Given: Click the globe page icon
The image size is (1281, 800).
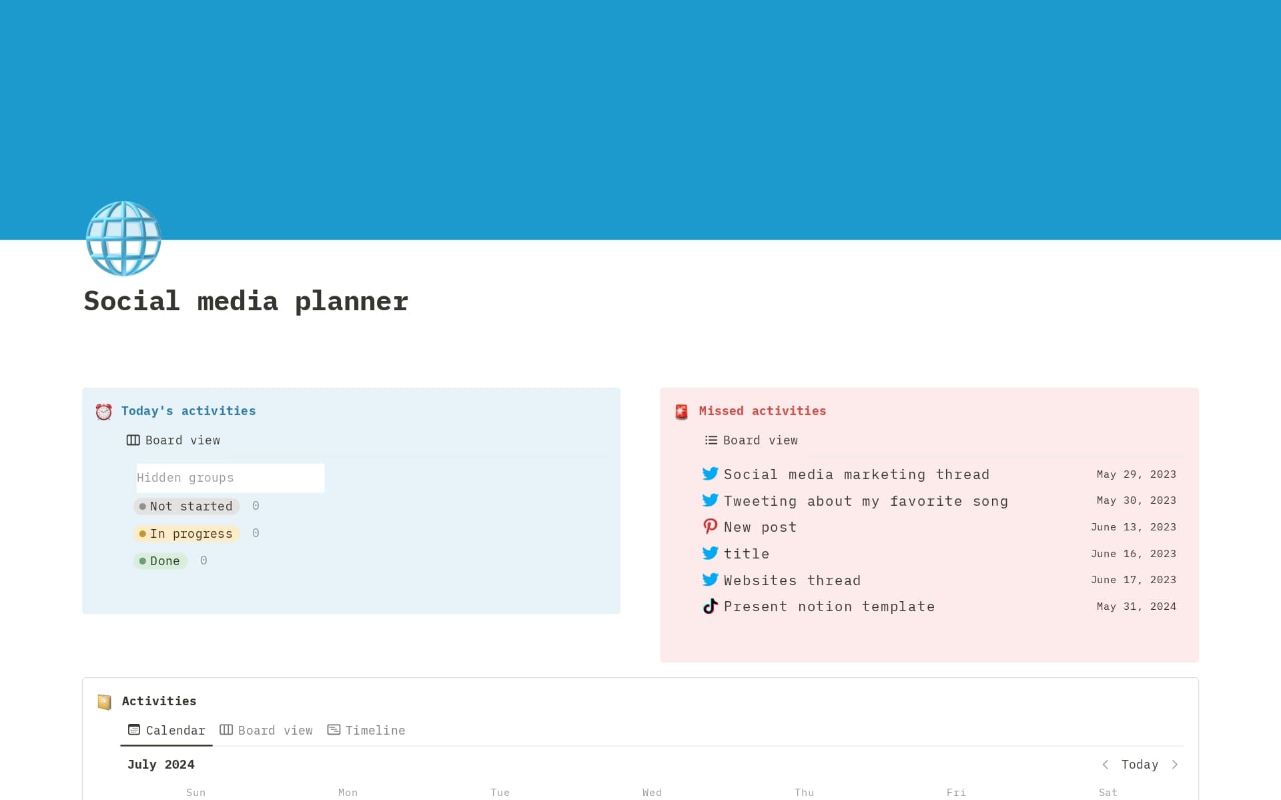Looking at the screenshot, I should (x=123, y=238).
